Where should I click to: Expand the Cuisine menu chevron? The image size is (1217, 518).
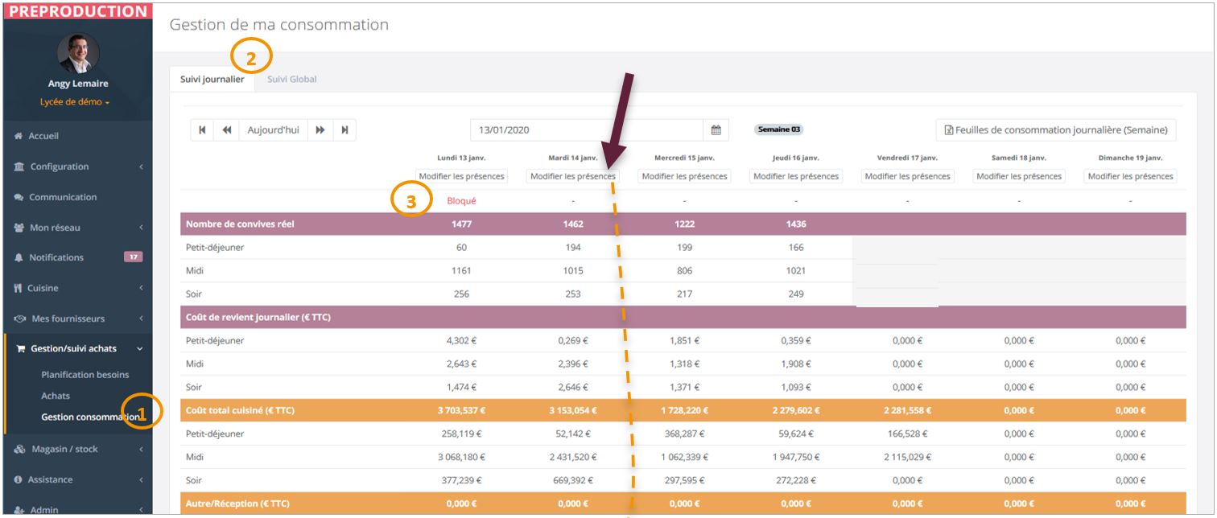(x=141, y=288)
